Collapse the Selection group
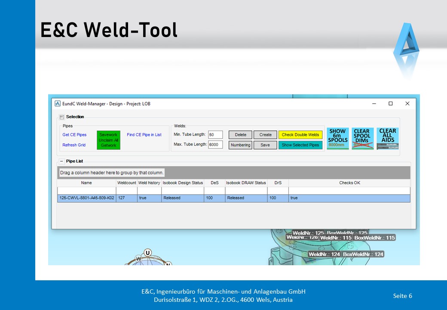 [61, 117]
